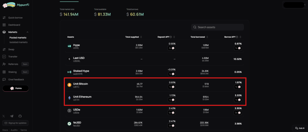Screen dimensions: 308x132
Task: Click the Hype total supplied 2.30M
Action: (x=139, y=45)
